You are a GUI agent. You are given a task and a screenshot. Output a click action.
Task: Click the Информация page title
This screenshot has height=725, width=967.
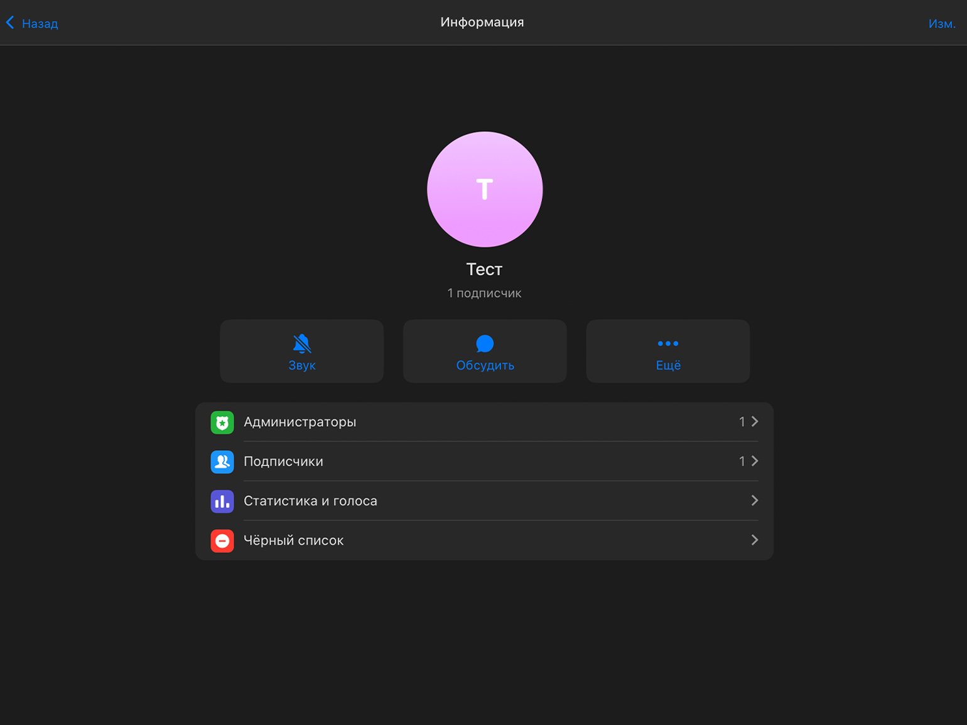[x=482, y=23]
